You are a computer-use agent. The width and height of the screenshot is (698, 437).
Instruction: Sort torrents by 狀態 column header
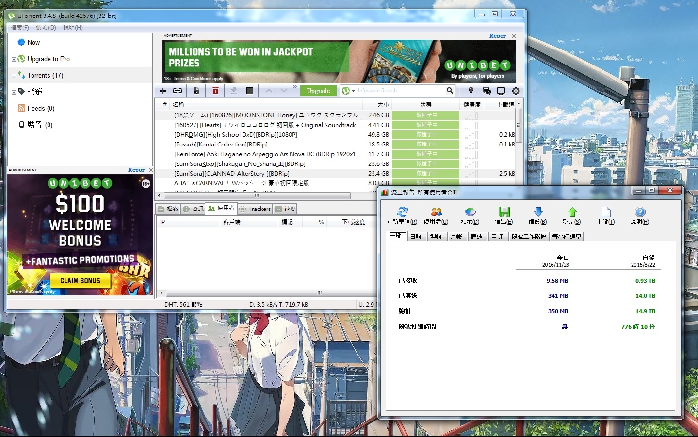(x=425, y=104)
